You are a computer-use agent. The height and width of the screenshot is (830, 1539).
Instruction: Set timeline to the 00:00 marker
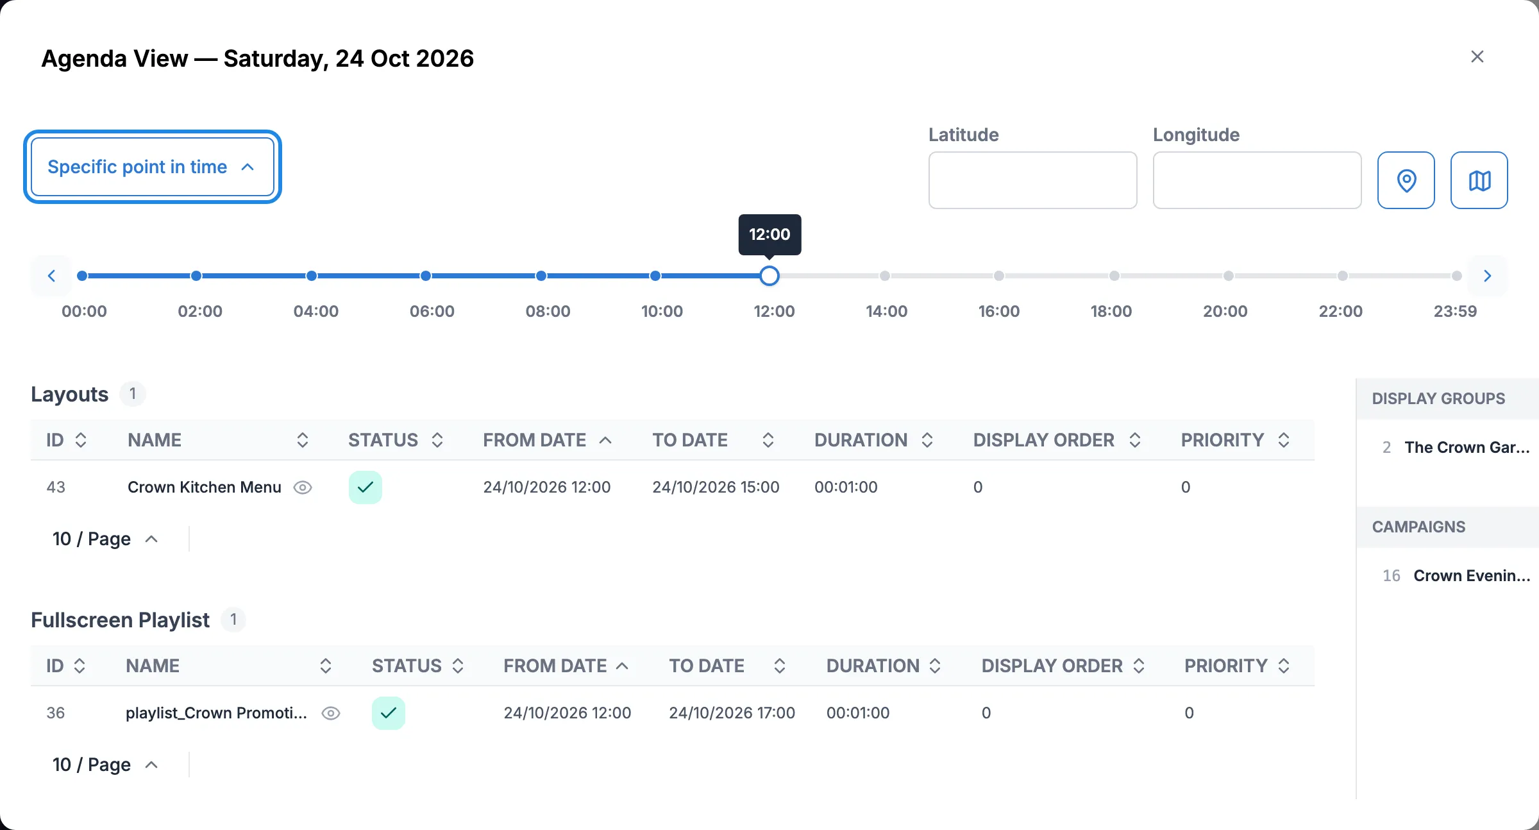pos(82,276)
